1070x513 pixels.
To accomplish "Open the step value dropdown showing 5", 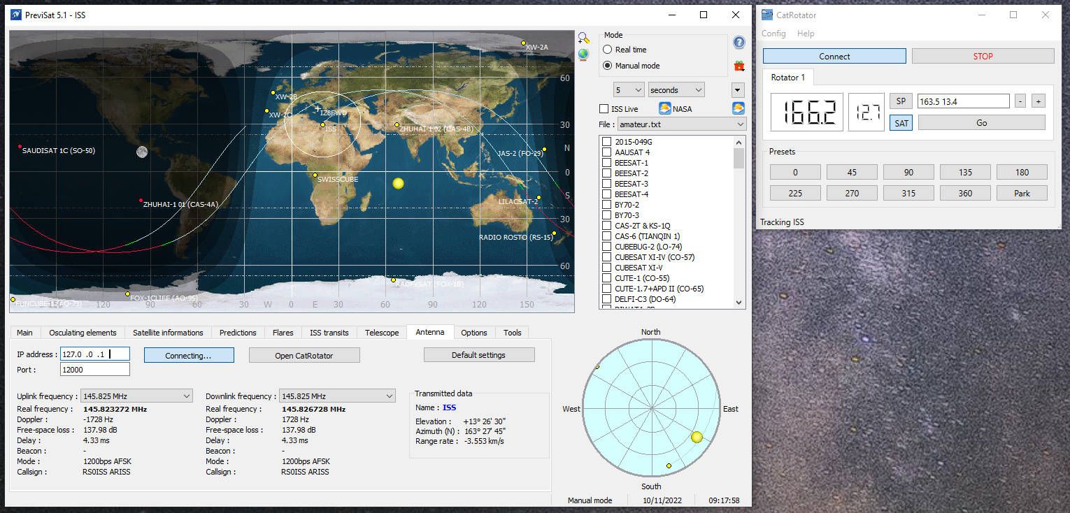I will coord(629,90).
